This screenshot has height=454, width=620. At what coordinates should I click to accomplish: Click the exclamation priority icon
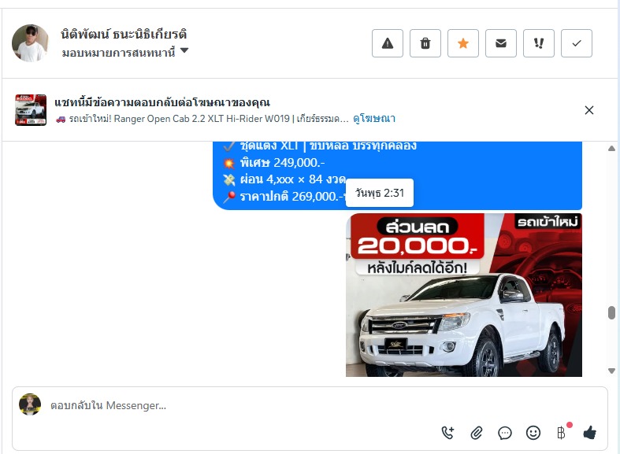(x=539, y=43)
